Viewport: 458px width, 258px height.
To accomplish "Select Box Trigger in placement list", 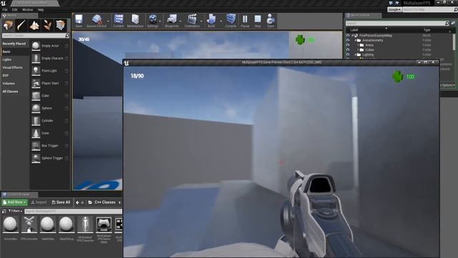I will click(50, 145).
